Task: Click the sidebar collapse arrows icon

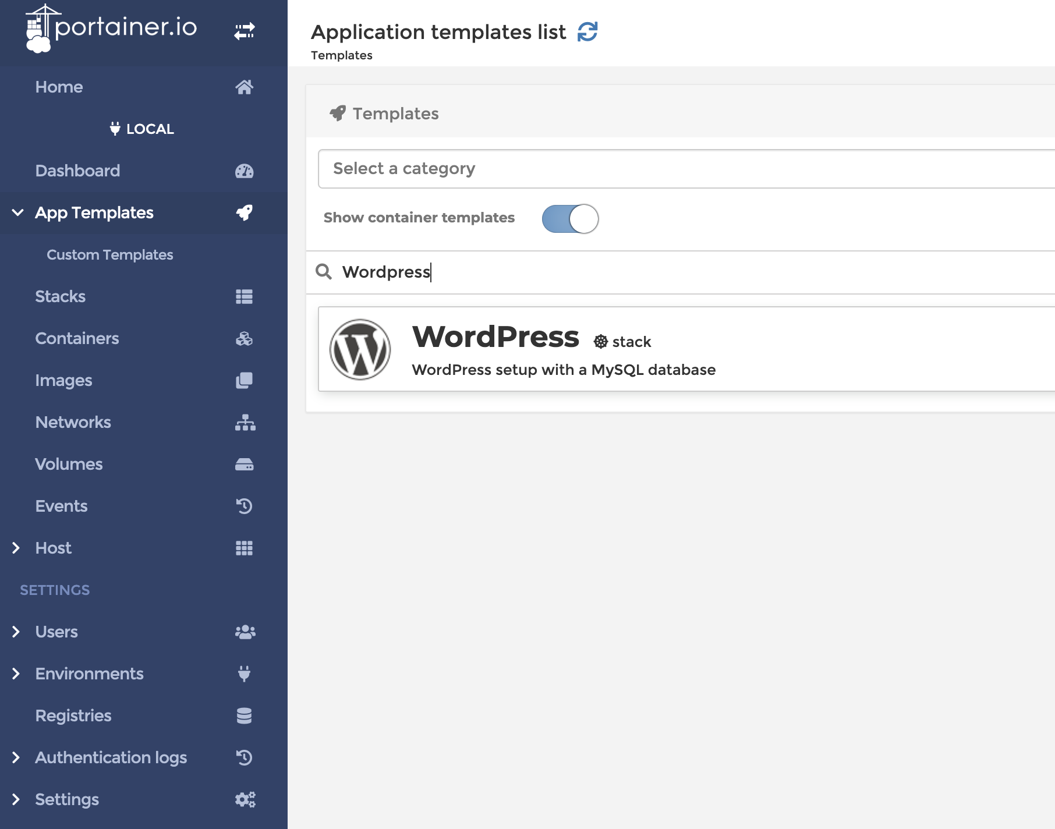Action: coord(245,31)
